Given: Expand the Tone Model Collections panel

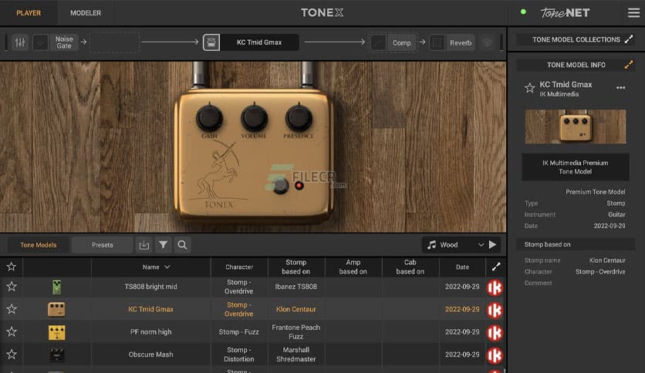Looking at the screenshot, I should [x=629, y=39].
